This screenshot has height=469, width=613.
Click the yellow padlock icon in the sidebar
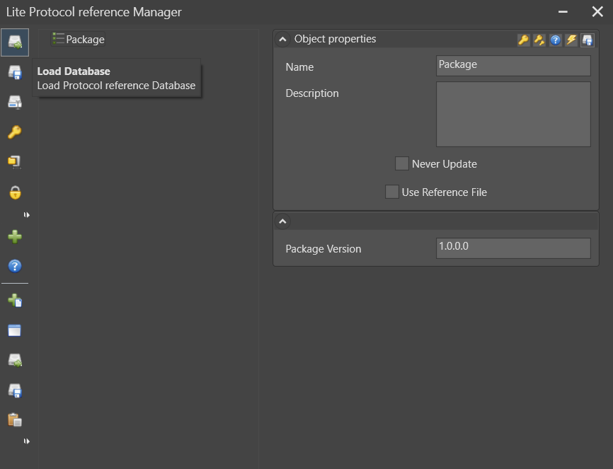click(x=15, y=192)
